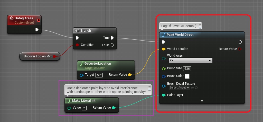263x122 pixels.
Task: Click the Branch False output pin
Action: (x=112, y=45)
